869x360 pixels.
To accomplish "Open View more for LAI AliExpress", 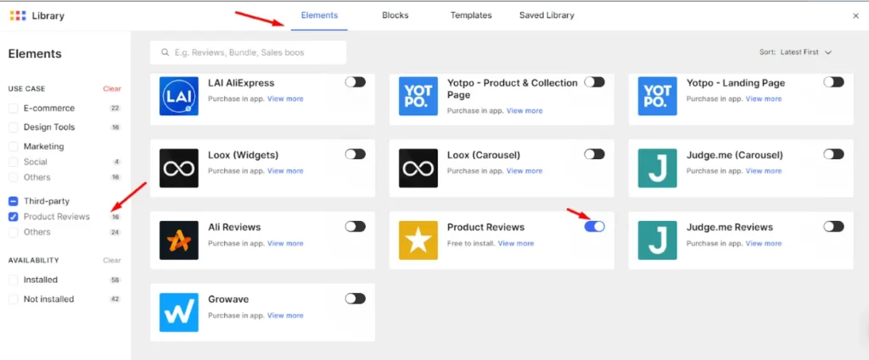I will click(285, 99).
